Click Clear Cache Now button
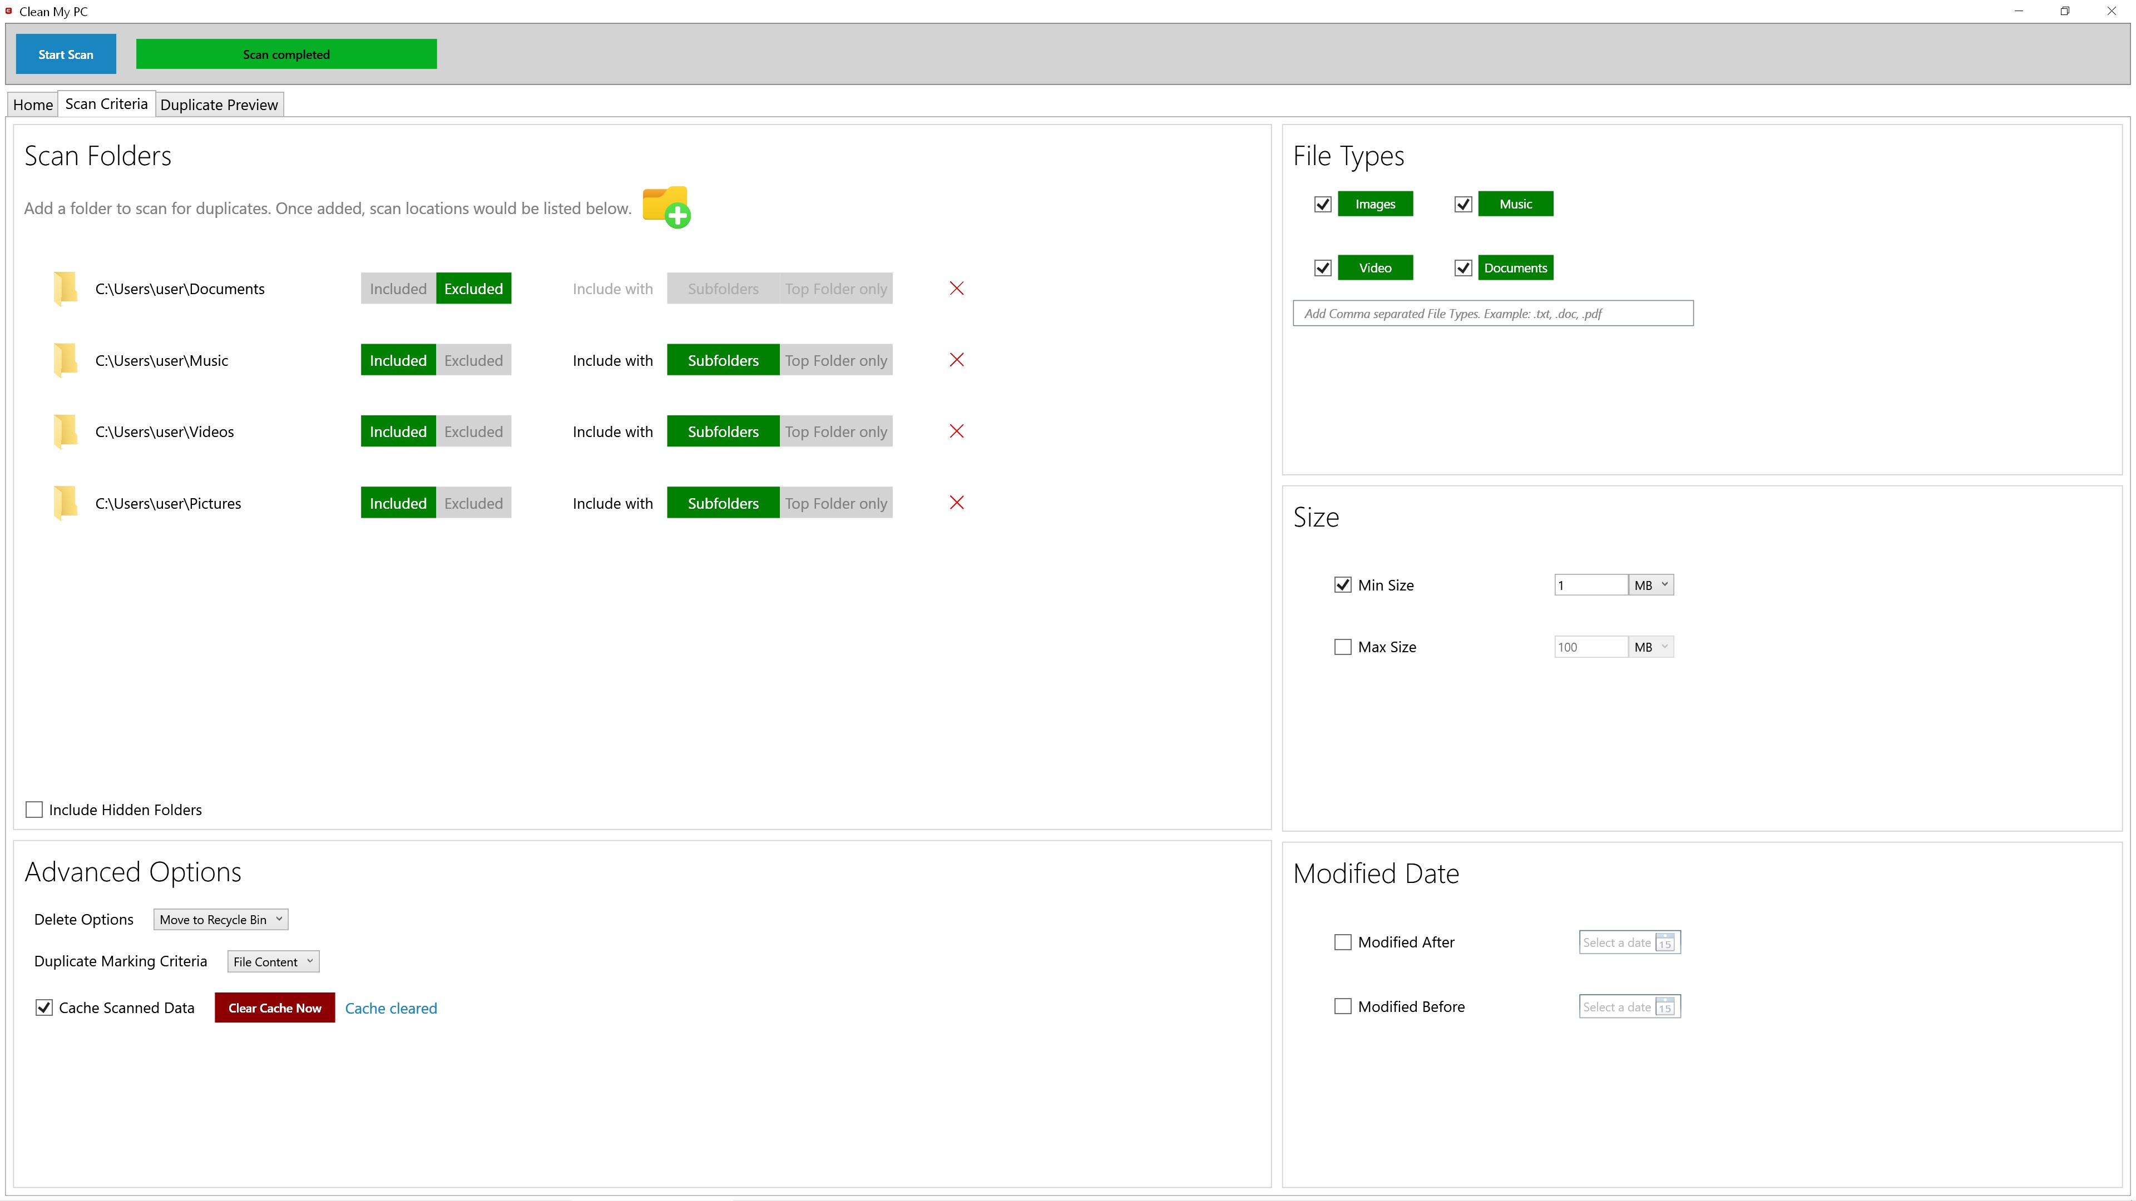This screenshot has height=1201, width=2136. click(274, 1008)
